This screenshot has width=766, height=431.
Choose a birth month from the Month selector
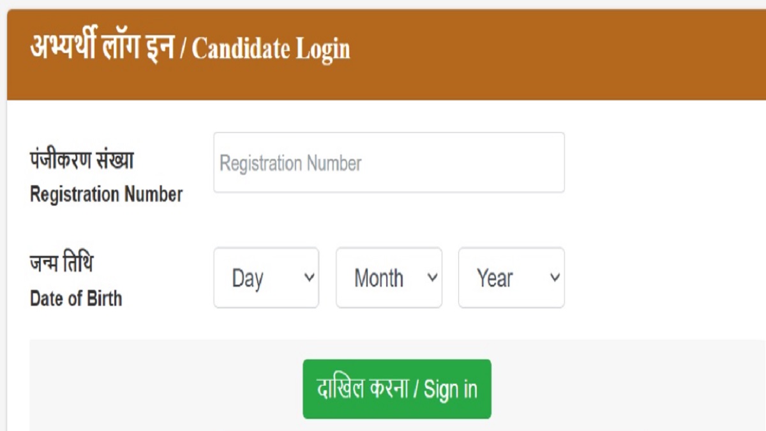[388, 277]
